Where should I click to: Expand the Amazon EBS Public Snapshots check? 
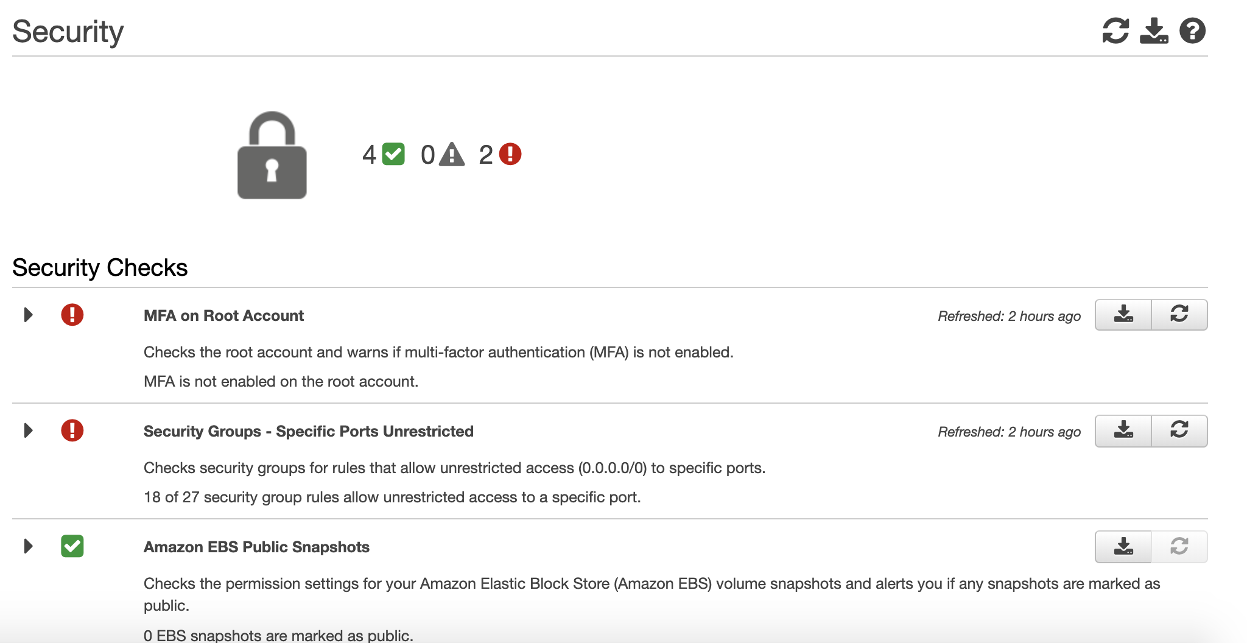[x=28, y=546]
